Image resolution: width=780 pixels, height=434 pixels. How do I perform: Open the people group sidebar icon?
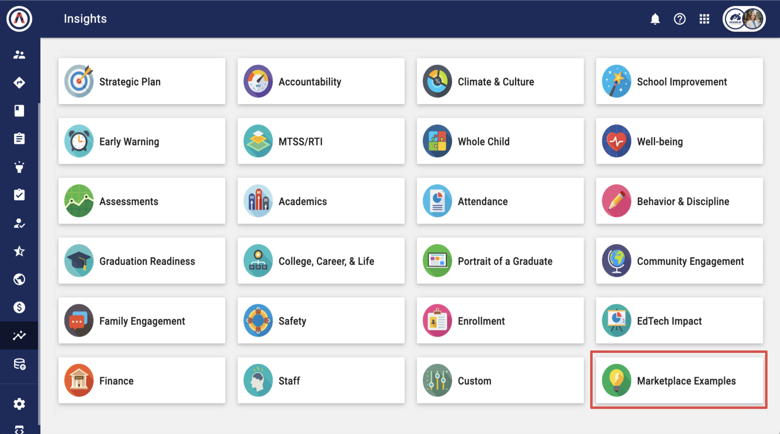coord(19,55)
